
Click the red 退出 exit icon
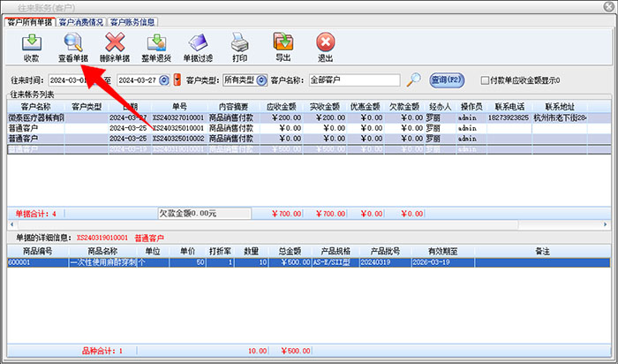[325, 46]
